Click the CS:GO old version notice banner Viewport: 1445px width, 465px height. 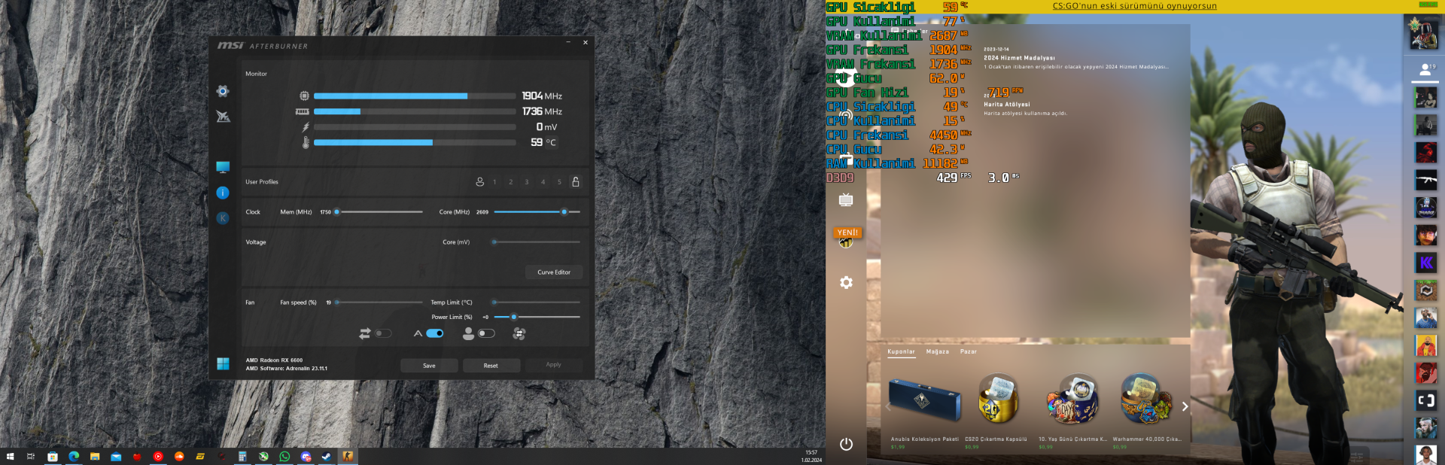pyautogui.click(x=1134, y=6)
